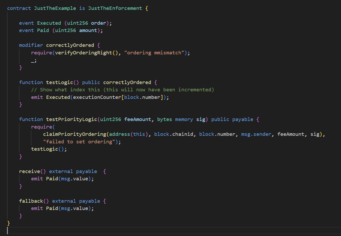Screen dimensions: 341x236
Task: Click the function name testLogic() definition
Action: [x=63, y=82]
